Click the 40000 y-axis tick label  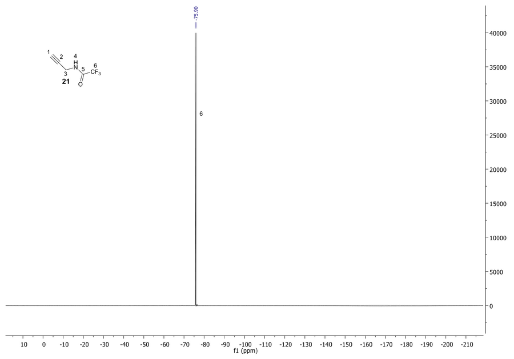click(x=498, y=34)
